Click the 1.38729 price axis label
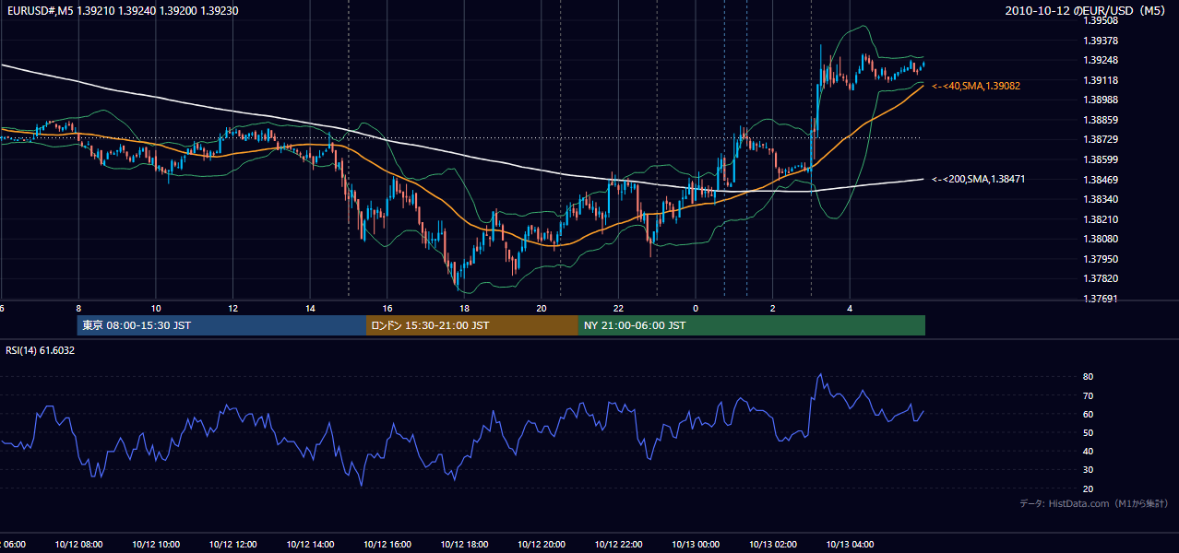 1100,139
